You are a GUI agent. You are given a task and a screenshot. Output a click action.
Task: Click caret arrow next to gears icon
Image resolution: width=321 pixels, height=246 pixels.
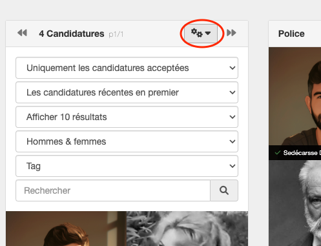[x=208, y=33]
